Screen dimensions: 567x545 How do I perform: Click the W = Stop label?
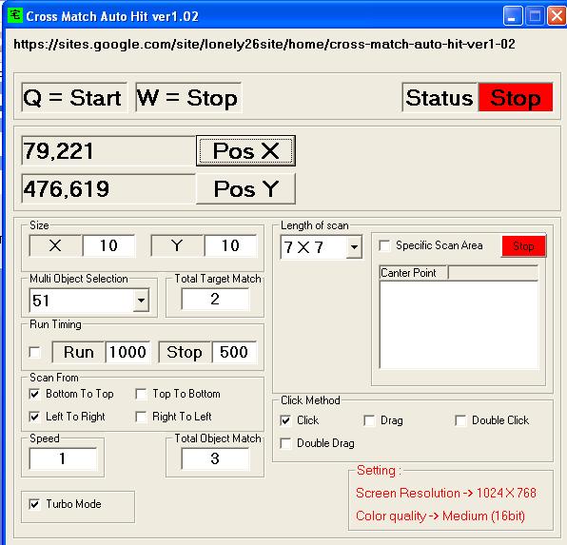pyautogui.click(x=188, y=98)
